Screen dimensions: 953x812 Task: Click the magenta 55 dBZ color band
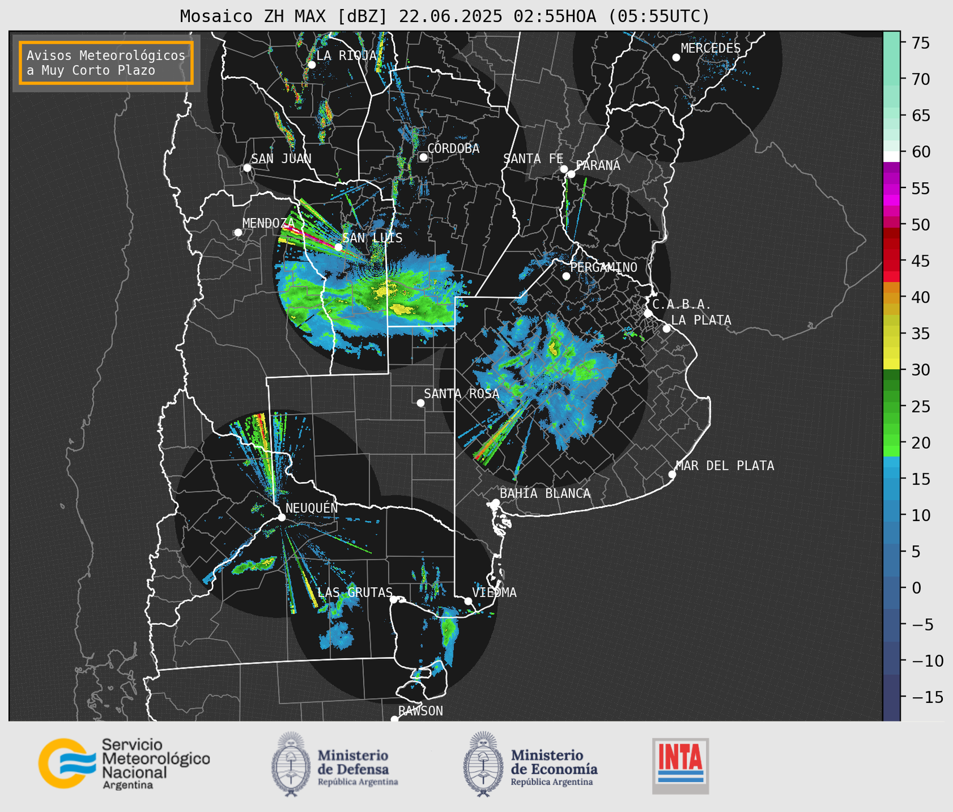click(891, 190)
